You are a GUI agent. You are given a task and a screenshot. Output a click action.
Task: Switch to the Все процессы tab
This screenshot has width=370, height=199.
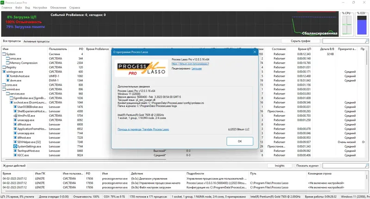(12, 41)
